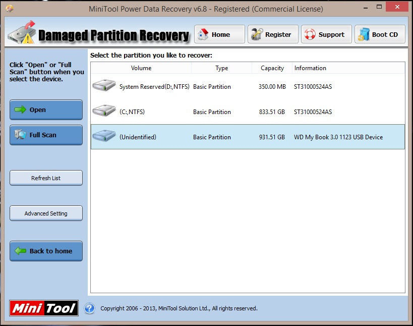The height and width of the screenshot is (326, 413).
Task: Select the System Reserved(D:,NTFS) volume name
Action: [x=154, y=87]
